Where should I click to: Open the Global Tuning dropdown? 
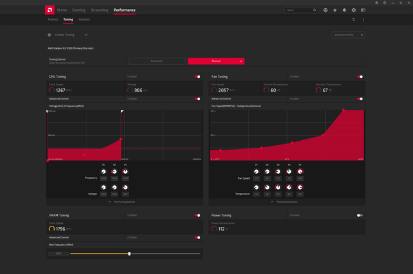[68, 35]
